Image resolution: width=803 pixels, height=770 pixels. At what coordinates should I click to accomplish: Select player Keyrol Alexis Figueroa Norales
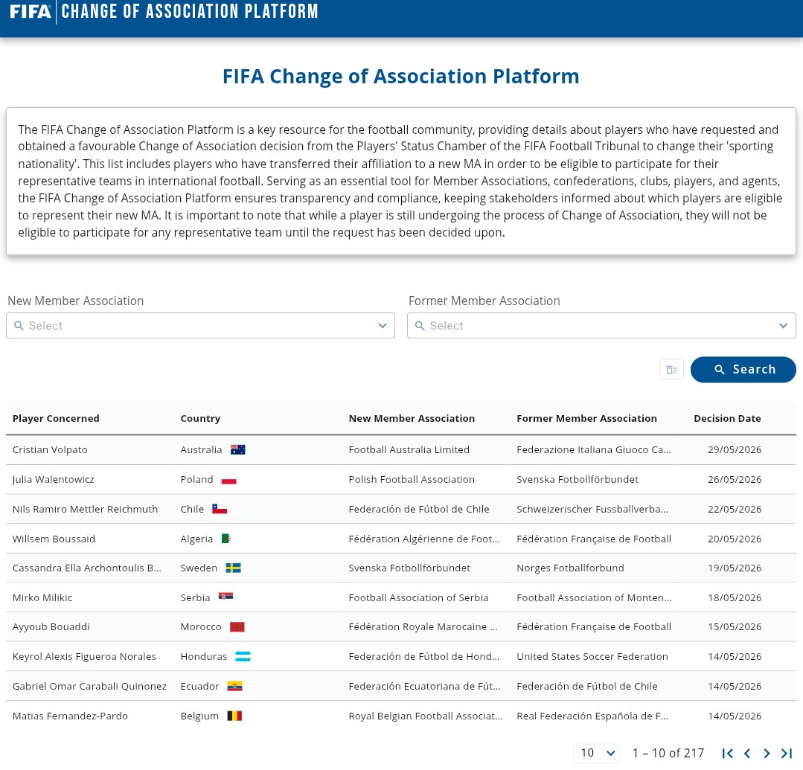[x=84, y=656]
